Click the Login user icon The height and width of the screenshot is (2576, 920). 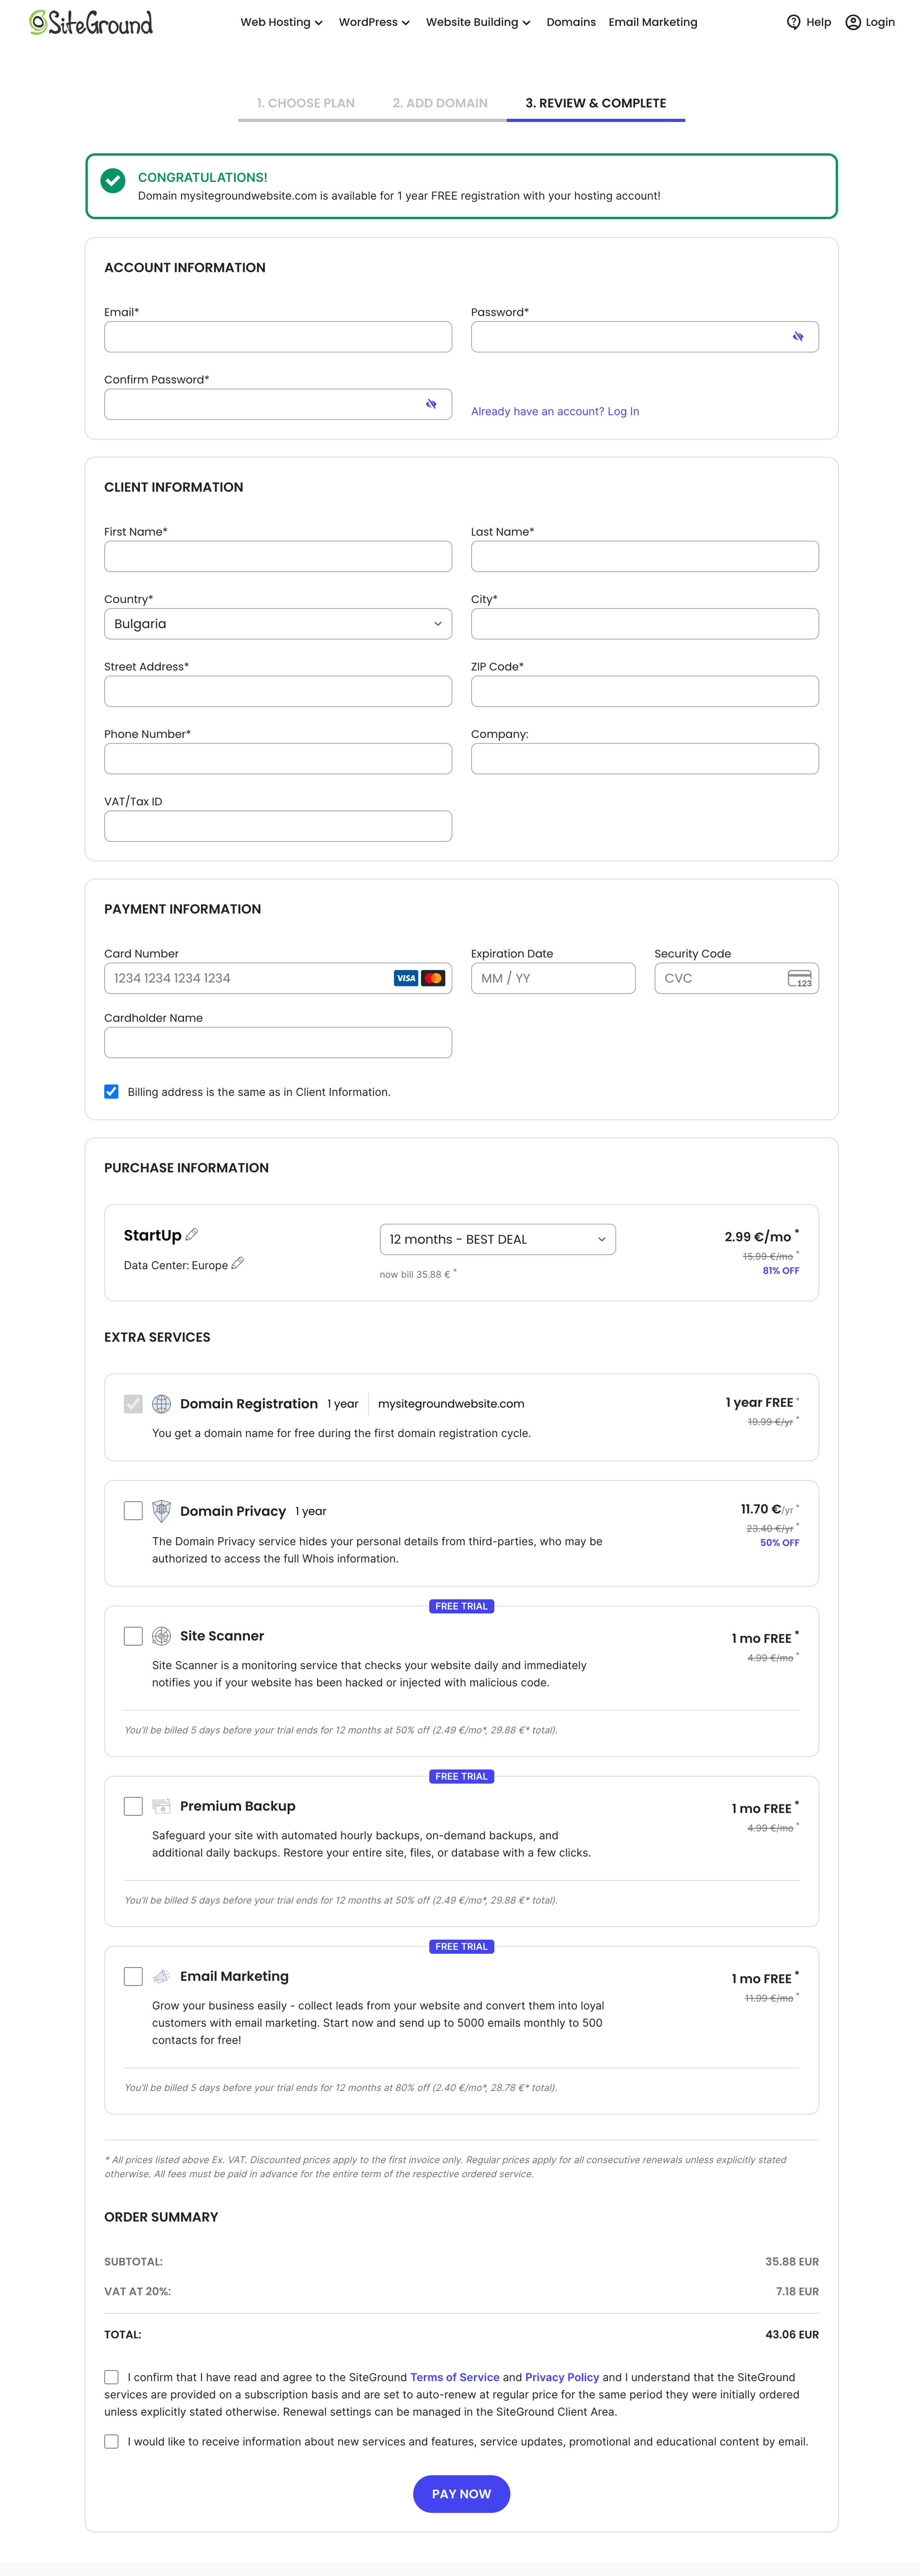[853, 22]
